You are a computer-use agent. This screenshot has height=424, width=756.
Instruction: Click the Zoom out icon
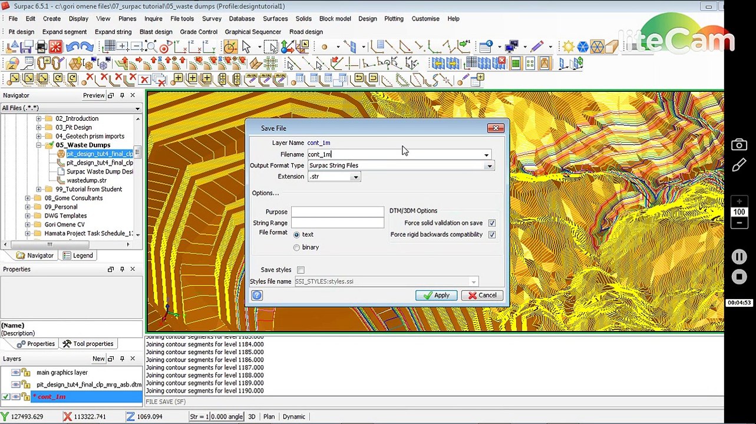tap(137, 47)
